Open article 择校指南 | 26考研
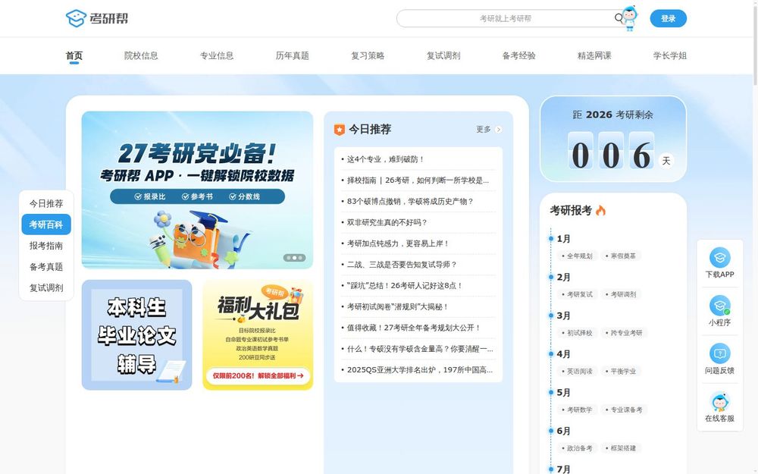The width and height of the screenshot is (758, 474). (418, 180)
